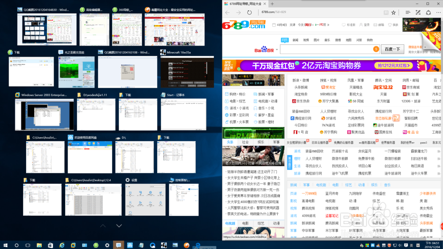Select the 欢迎使用百度网盘 window thumbnail

pyautogui.click(x=90, y=157)
